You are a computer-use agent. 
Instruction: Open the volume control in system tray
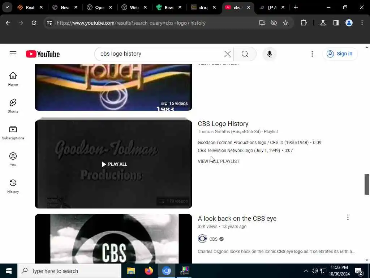(314, 271)
